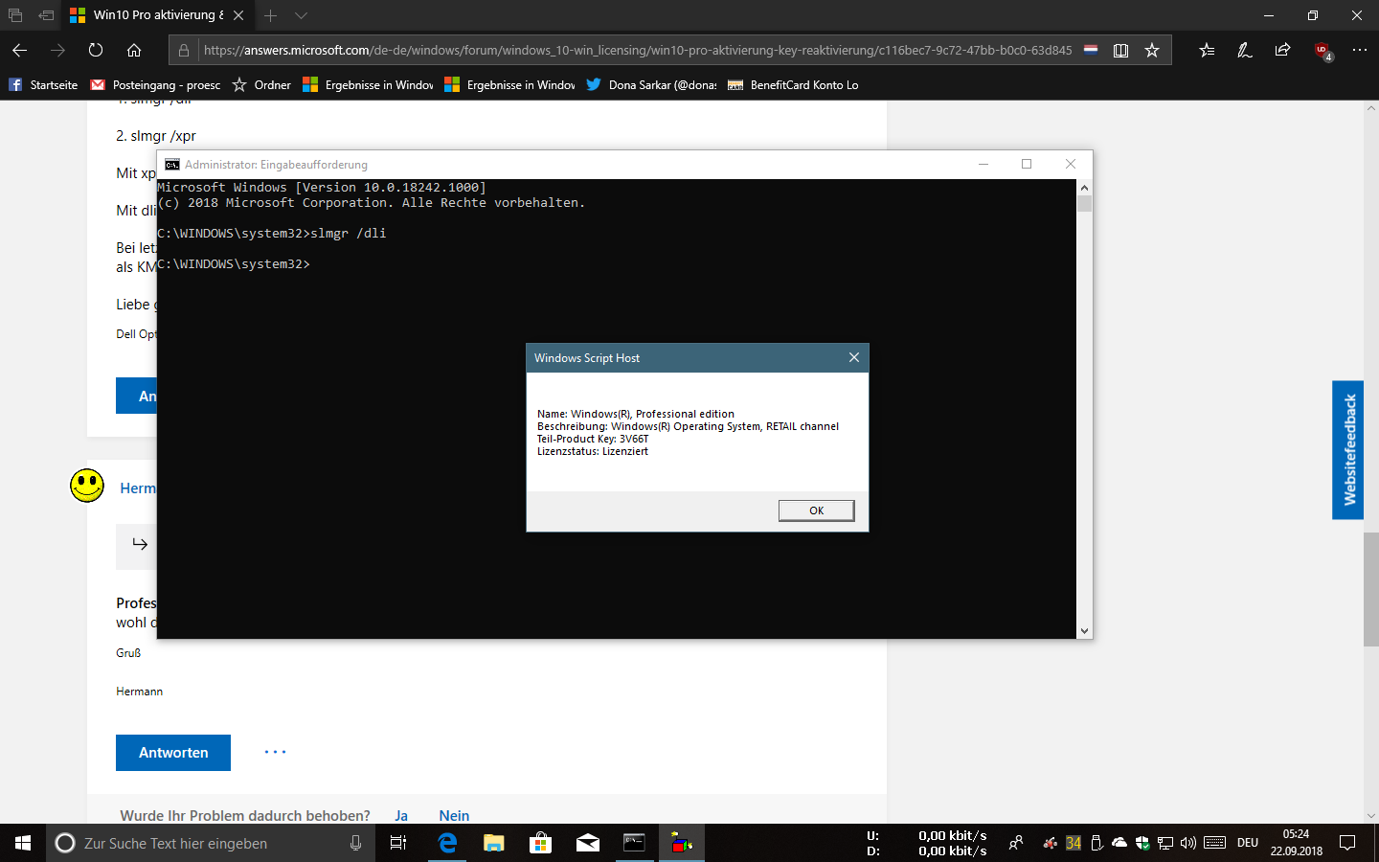The height and width of the screenshot is (862, 1379).
Task: Click the address bar URL field
Action: (x=637, y=50)
